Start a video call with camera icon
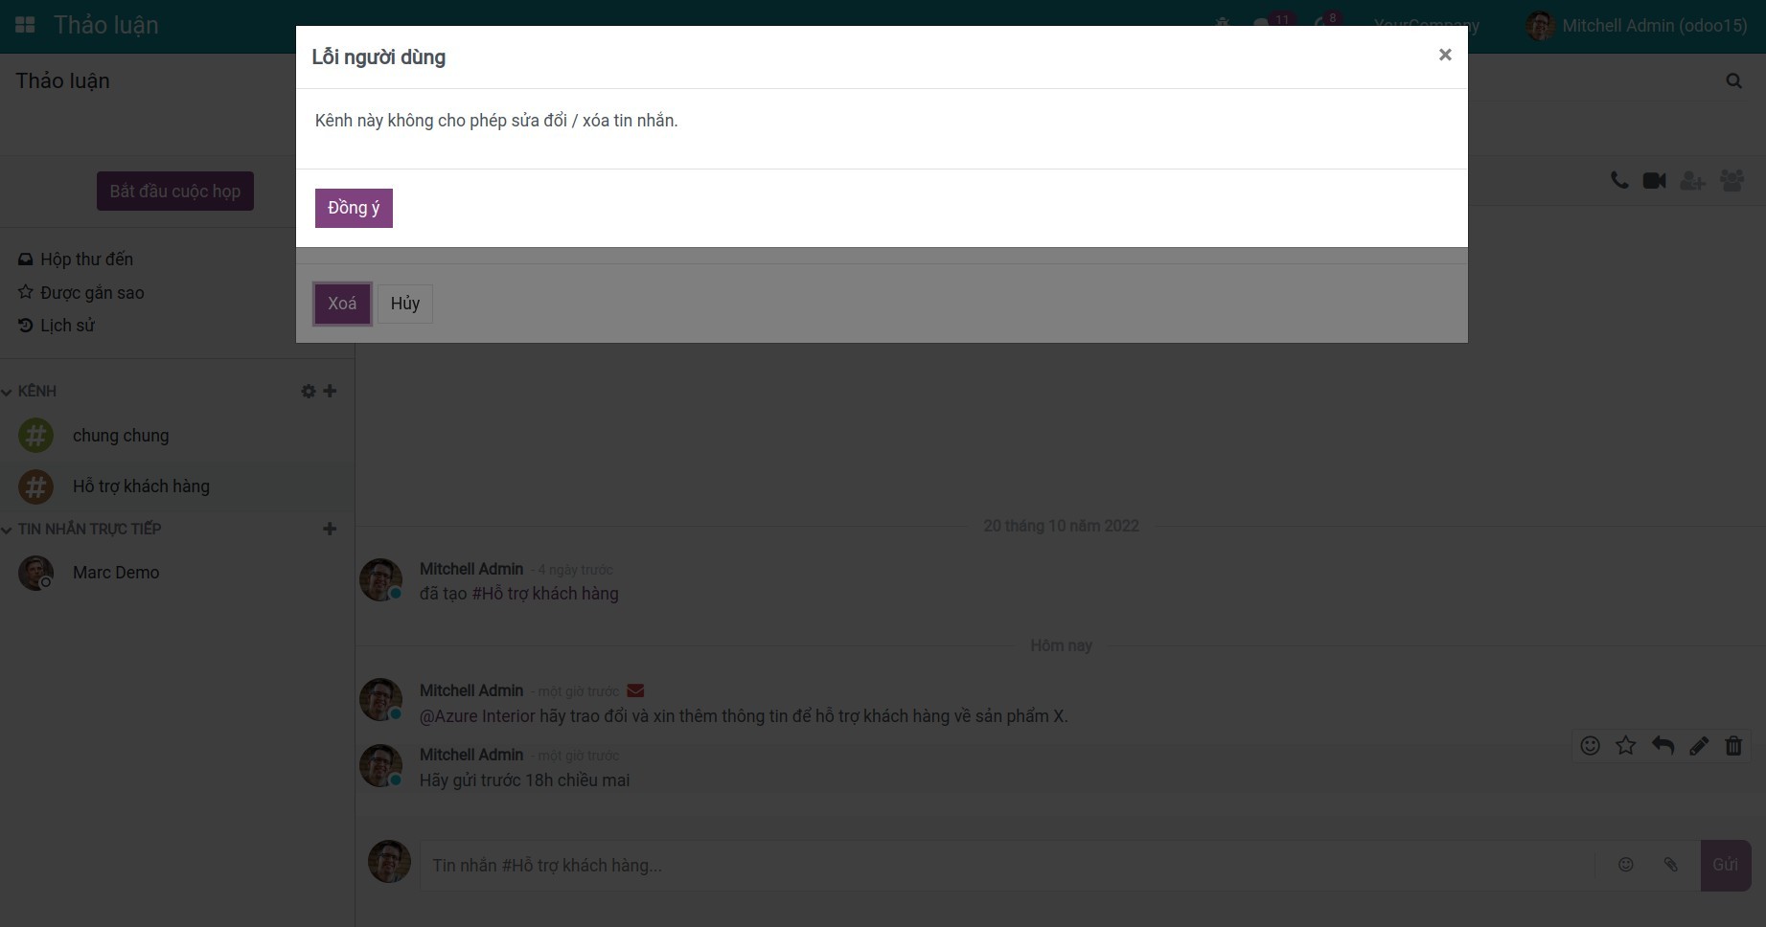The height and width of the screenshot is (927, 1766). [x=1654, y=180]
